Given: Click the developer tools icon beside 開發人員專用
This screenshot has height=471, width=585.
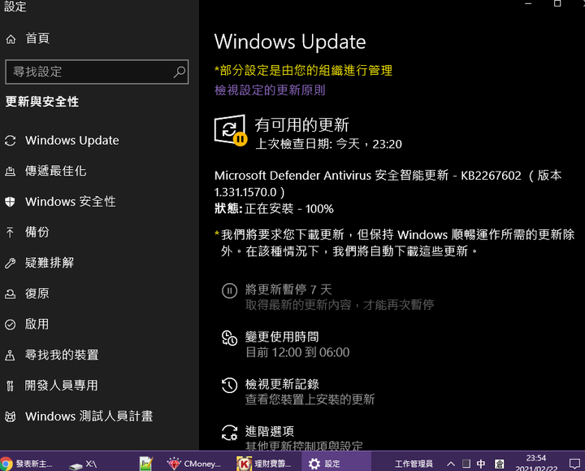Looking at the screenshot, I should [11, 386].
